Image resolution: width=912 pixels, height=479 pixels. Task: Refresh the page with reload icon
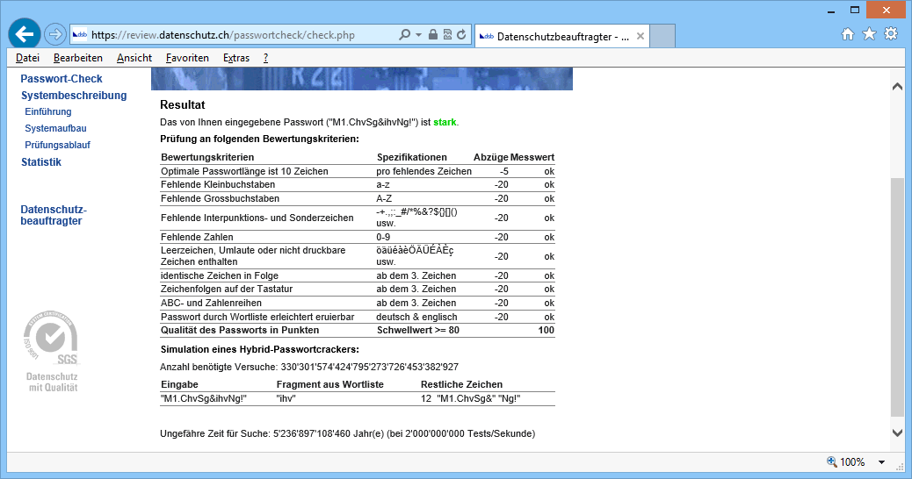tap(461, 35)
